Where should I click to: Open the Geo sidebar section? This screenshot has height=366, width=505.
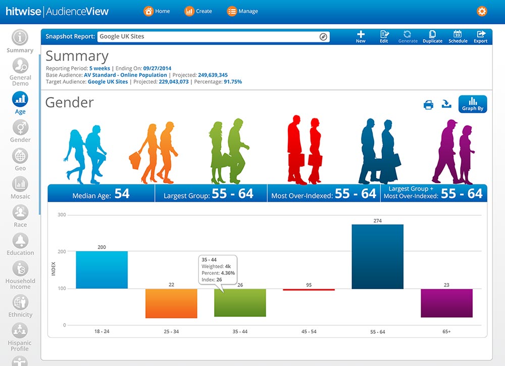(x=20, y=159)
